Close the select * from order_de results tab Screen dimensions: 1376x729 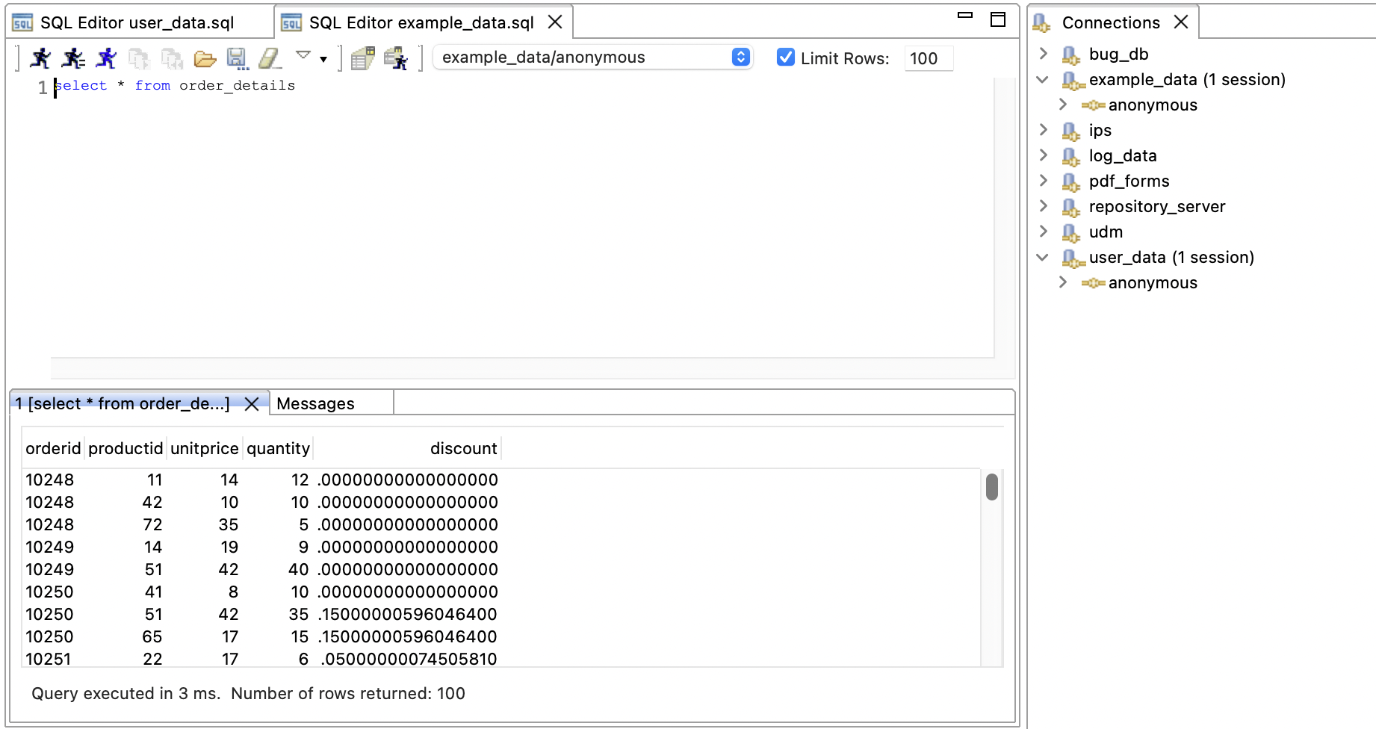point(252,403)
